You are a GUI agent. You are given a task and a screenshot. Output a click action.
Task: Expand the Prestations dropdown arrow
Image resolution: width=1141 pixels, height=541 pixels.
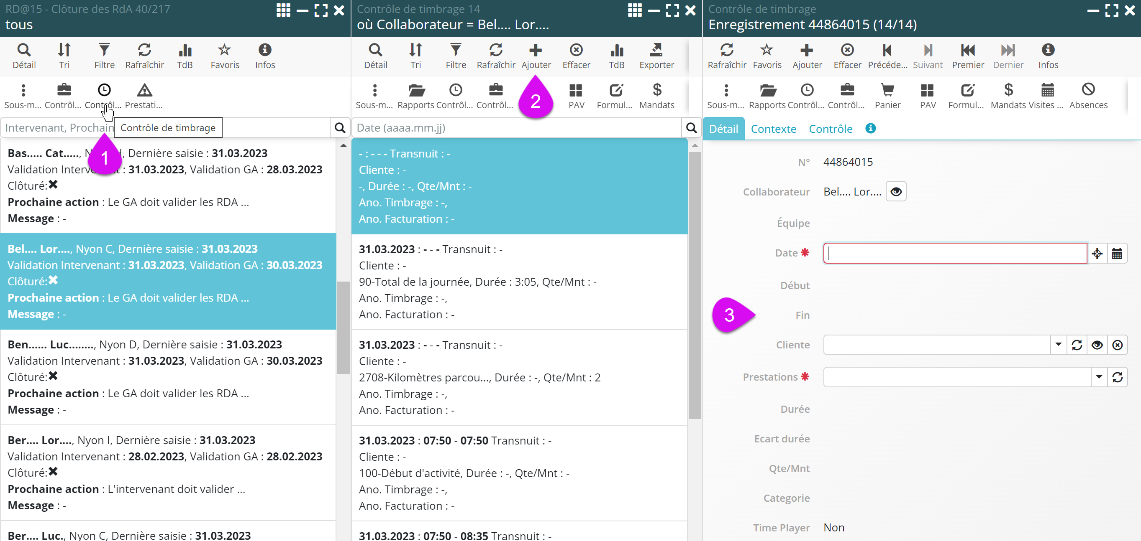[1098, 377]
